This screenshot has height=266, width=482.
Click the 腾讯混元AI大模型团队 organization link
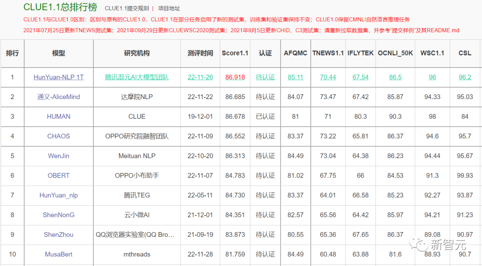(x=137, y=77)
